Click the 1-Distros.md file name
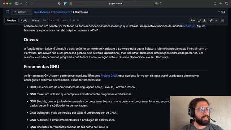Viewport: 231px width, 130px height. [x=80, y=12]
